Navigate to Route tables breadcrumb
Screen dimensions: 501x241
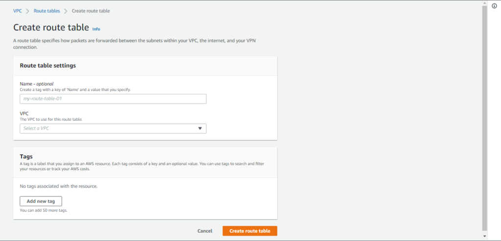[46, 11]
